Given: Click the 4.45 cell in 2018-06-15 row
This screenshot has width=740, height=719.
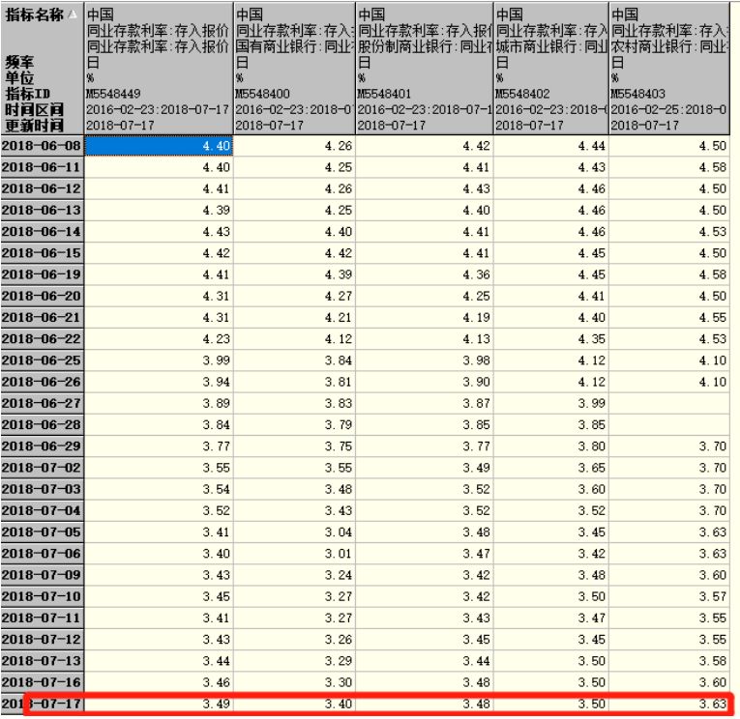Looking at the screenshot, I should point(550,253).
